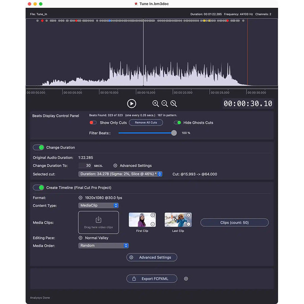The height and width of the screenshot is (304, 304).
Task: Click the Original Audio Duration value 1:22.285
Action: (x=86, y=158)
